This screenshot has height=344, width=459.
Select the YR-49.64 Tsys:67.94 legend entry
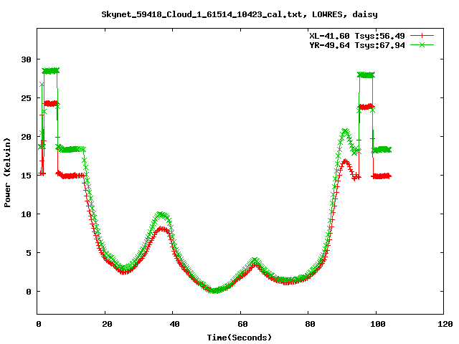pos(357,45)
